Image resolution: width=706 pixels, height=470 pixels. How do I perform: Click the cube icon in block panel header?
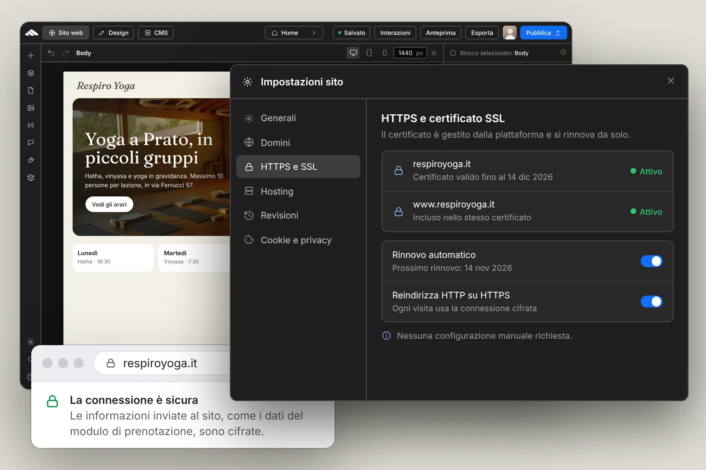(563, 52)
